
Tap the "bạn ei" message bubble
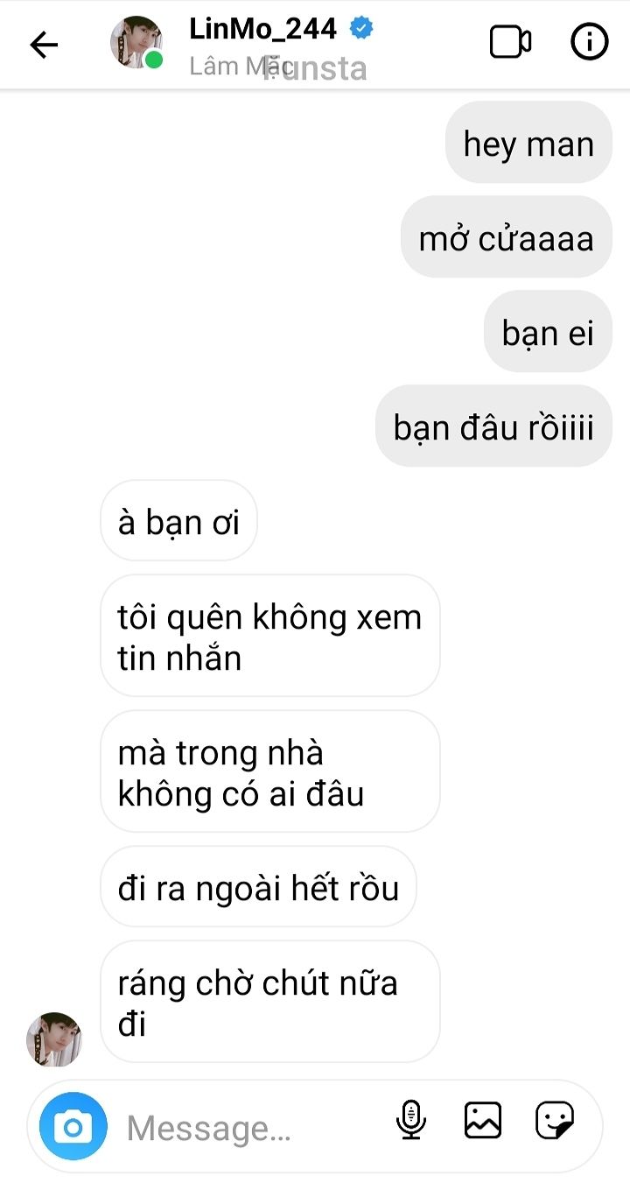(548, 332)
